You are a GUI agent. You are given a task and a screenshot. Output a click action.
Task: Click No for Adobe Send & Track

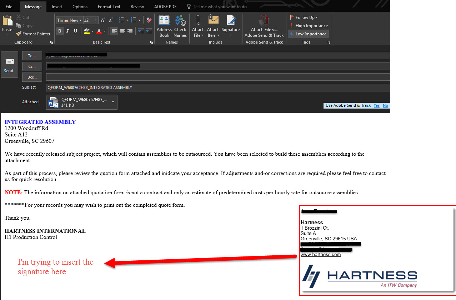point(385,106)
